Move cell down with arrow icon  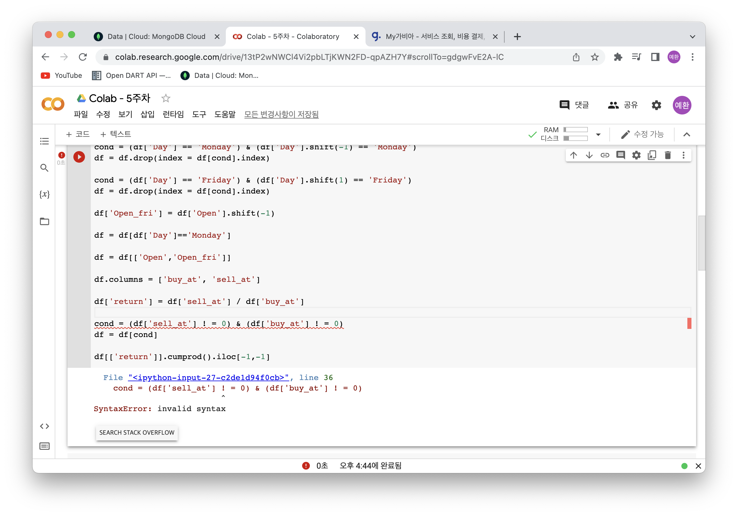(589, 155)
